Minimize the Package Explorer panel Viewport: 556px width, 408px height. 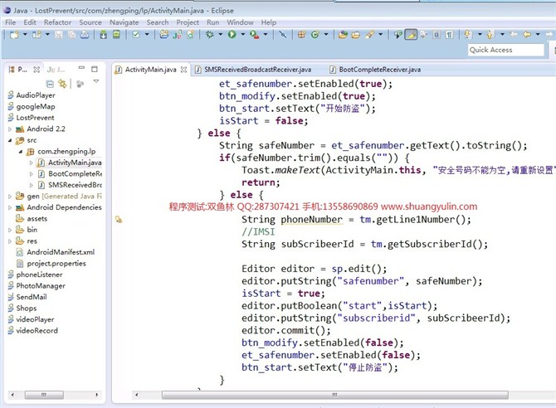(81, 67)
